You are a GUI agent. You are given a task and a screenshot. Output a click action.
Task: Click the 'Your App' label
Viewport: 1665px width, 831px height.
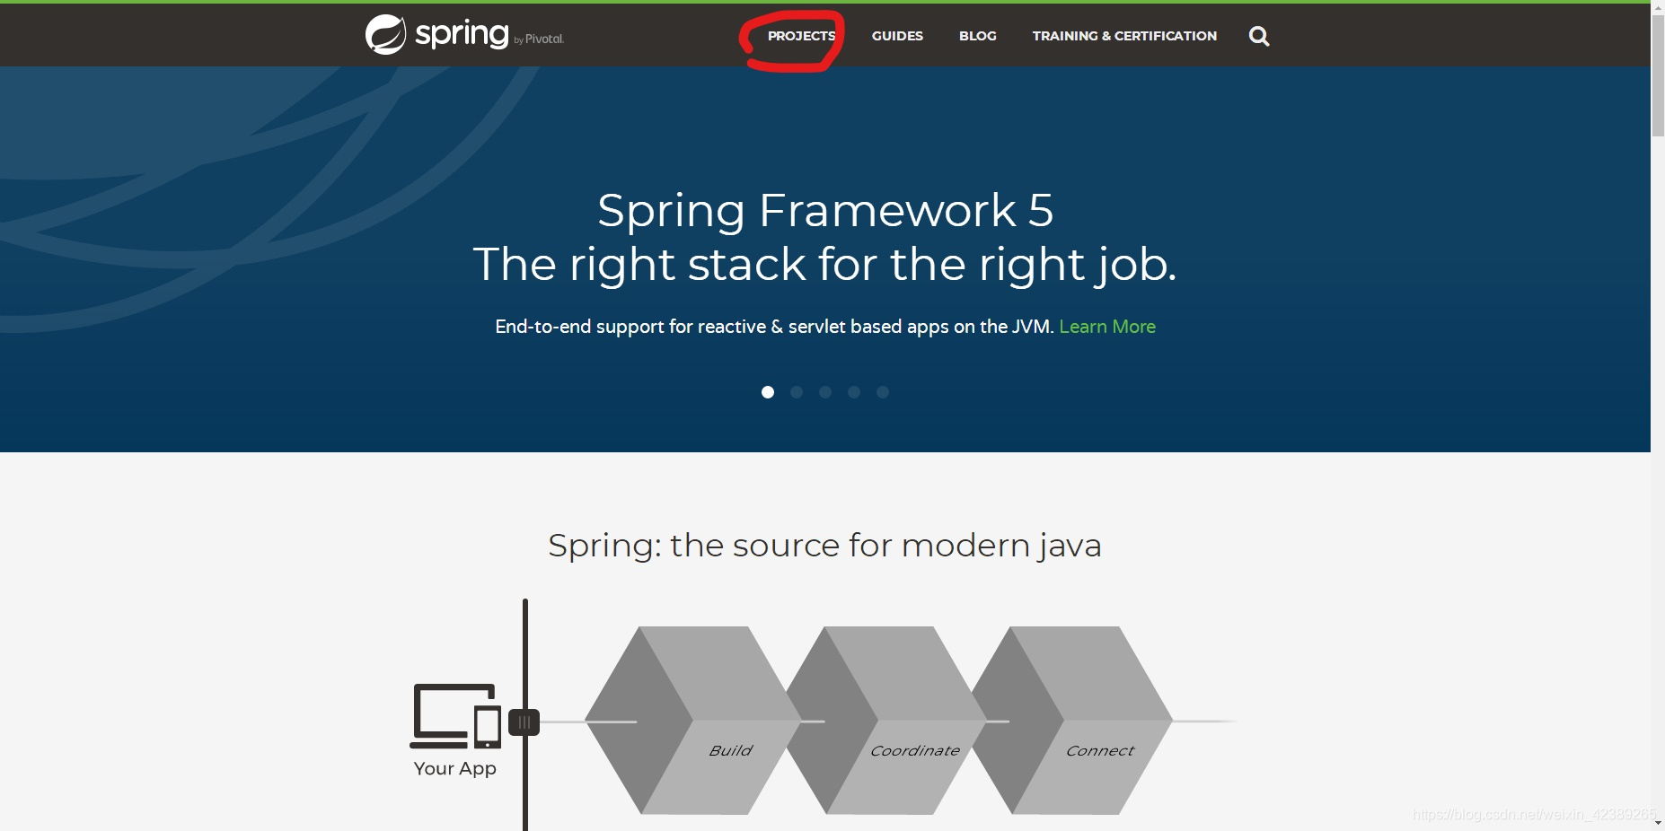(455, 768)
